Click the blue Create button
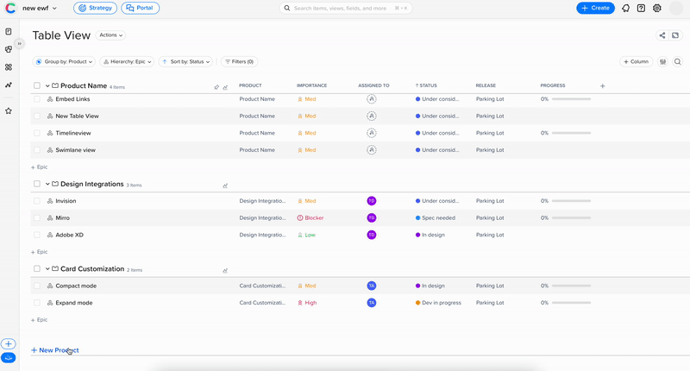This screenshot has width=690, height=371. [595, 8]
